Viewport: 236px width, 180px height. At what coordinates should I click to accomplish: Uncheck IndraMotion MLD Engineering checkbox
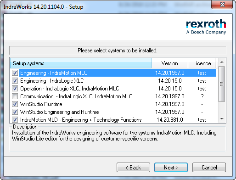coord(15,120)
